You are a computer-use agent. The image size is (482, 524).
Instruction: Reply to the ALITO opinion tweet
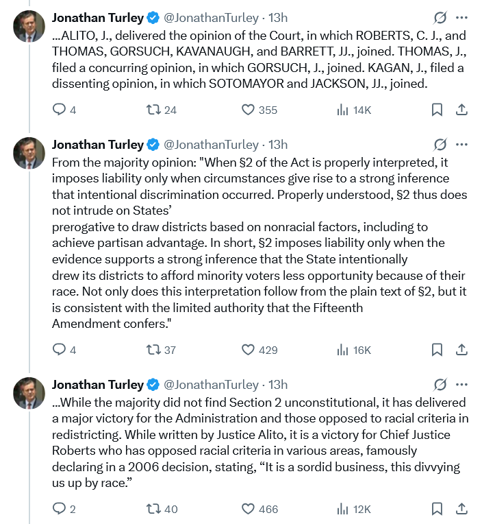[60, 110]
